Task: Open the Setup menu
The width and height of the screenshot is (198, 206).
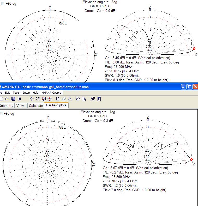Action: tap(26, 93)
